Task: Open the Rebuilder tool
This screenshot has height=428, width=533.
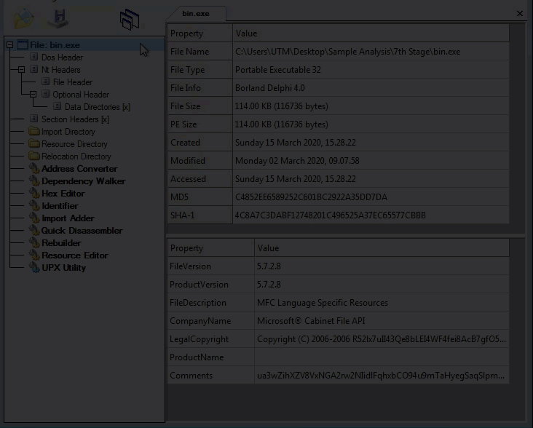Action: [x=61, y=243]
